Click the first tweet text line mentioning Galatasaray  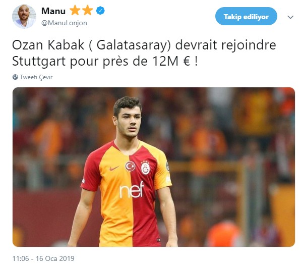click(144, 45)
